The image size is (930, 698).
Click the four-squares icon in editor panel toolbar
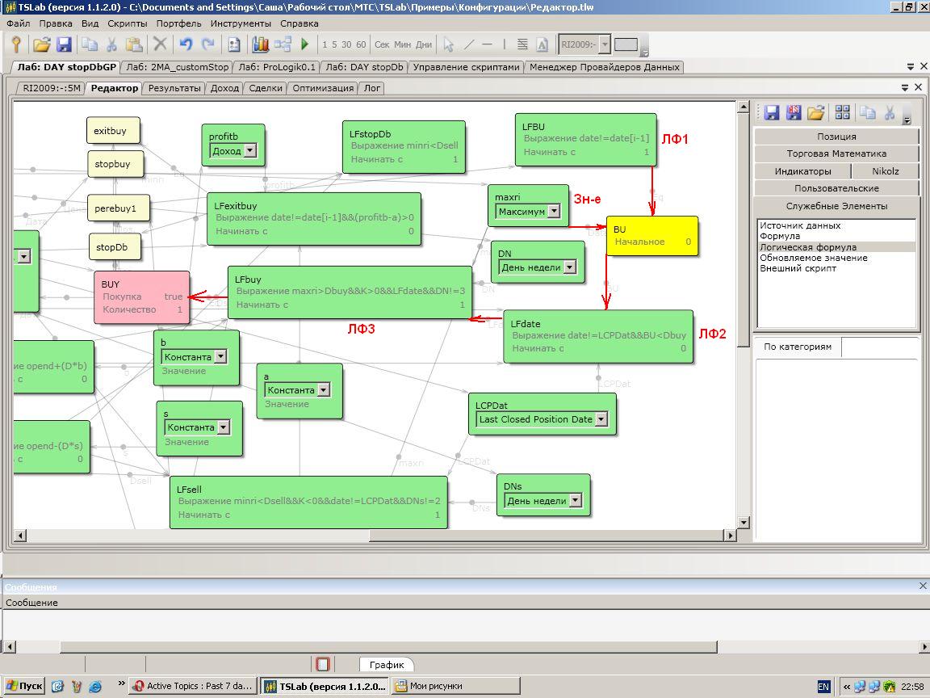(x=842, y=112)
